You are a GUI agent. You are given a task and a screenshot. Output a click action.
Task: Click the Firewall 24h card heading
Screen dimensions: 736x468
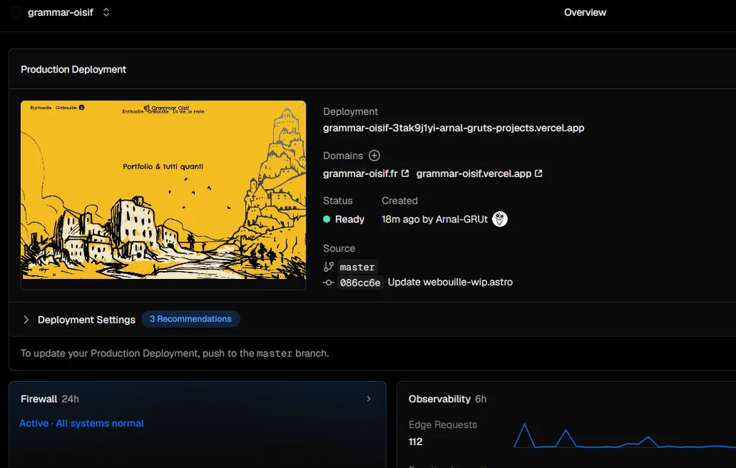coord(50,399)
